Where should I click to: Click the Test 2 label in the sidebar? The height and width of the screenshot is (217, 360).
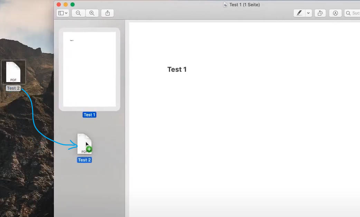84,160
